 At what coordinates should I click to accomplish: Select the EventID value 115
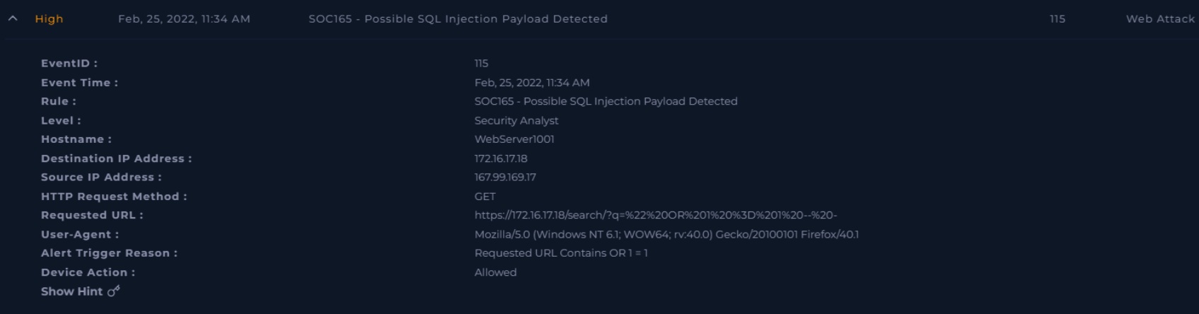[481, 64]
